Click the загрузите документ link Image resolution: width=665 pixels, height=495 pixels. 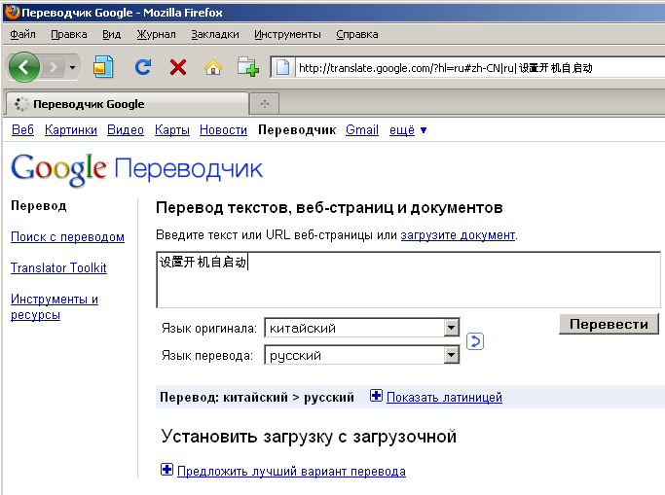(x=458, y=234)
